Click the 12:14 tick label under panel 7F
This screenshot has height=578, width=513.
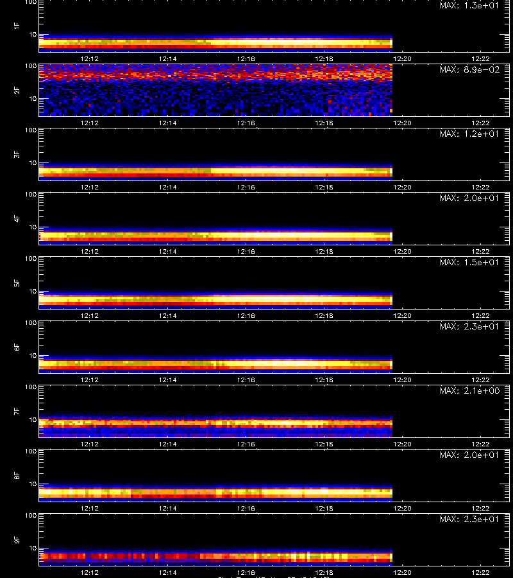(x=168, y=444)
